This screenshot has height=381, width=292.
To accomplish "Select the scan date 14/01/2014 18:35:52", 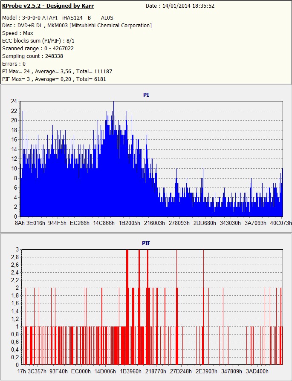I will coord(188,6).
